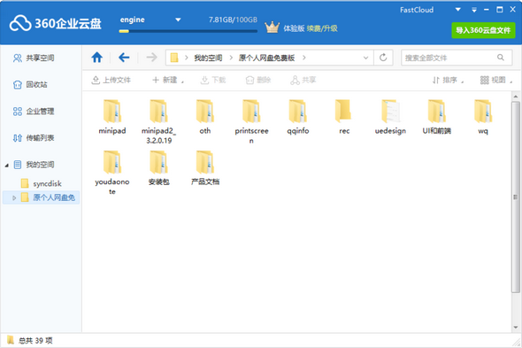The width and height of the screenshot is (522, 348).
Task: Open the 视图 view dropdown
Action: click(x=495, y=80)
